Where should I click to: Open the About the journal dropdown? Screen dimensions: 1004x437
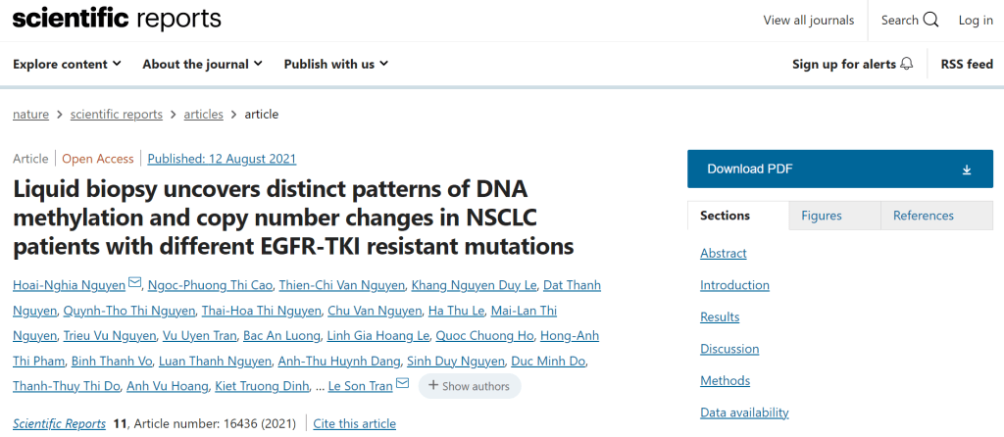point(202,64)
